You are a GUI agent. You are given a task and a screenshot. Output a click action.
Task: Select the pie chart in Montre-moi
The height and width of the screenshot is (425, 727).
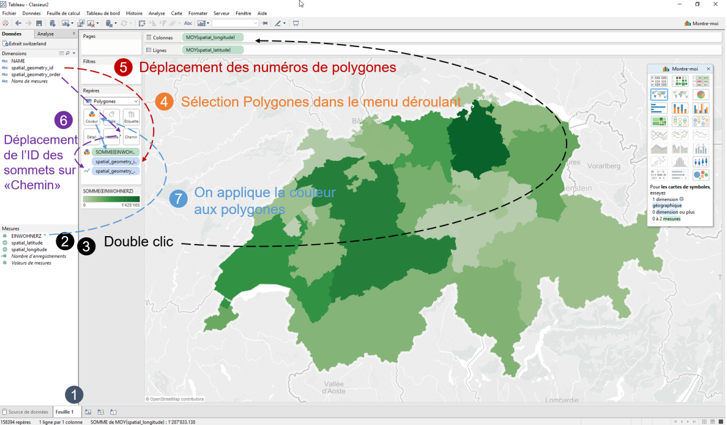pos(701,95)
